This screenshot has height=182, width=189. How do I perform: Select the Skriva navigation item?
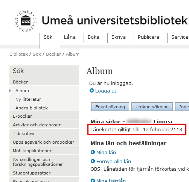[x=119, y=37]
